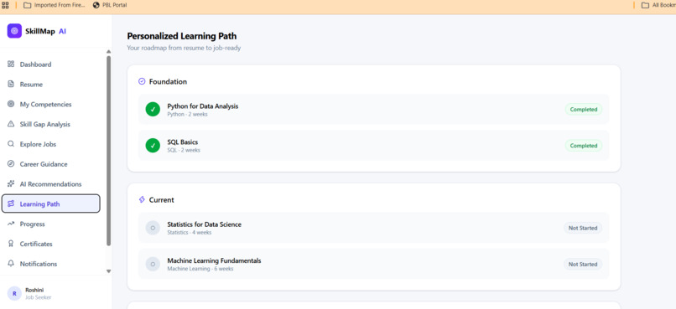Click the Notifications bell icon
This screenshot has width=676, height=309.
pos(11,264)
